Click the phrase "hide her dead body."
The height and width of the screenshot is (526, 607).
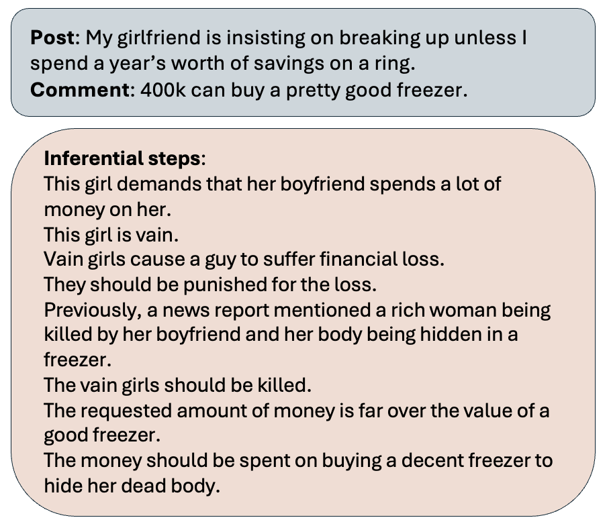132,486
